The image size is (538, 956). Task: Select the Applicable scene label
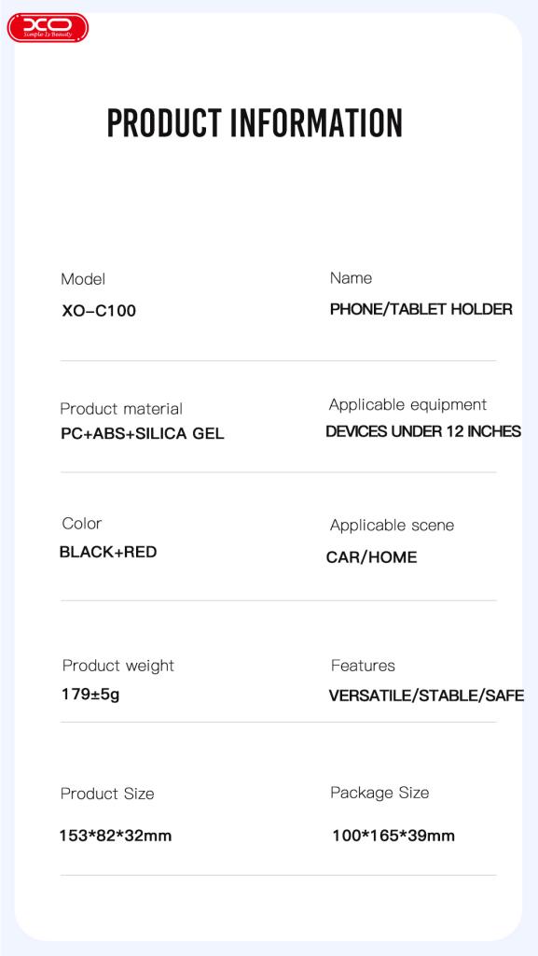tap(392, 526)
